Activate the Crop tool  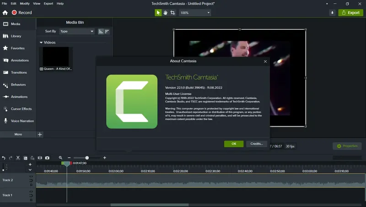[x=173, y=13]
